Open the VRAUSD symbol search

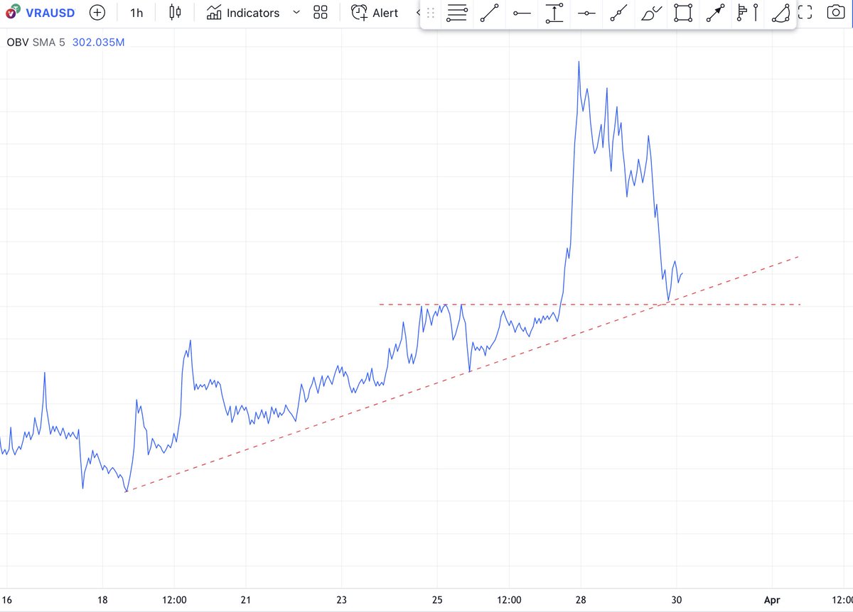pyautogui.click(x=41, y=13)
